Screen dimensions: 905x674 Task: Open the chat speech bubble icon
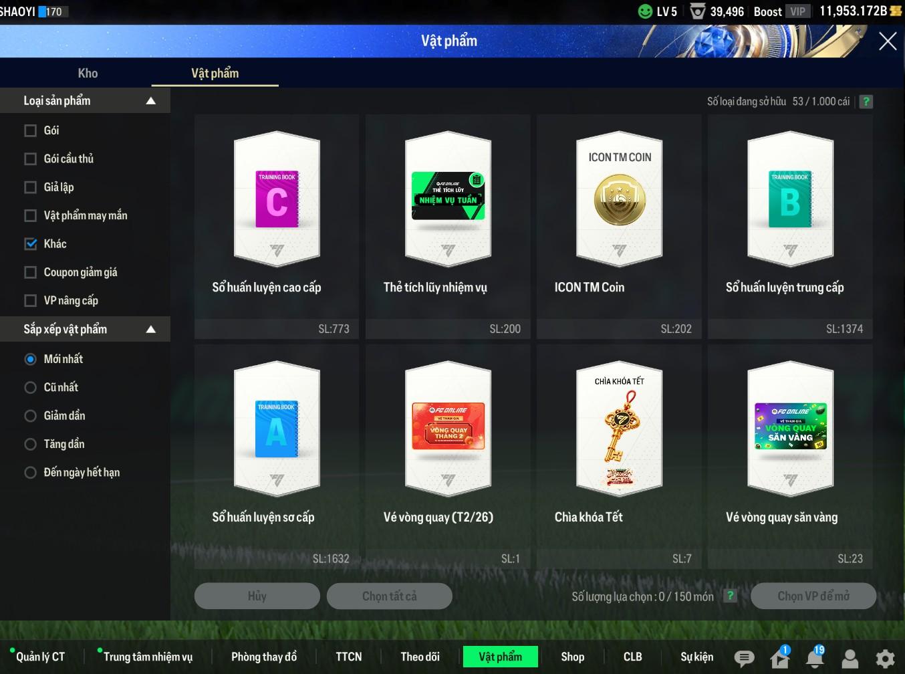[744, 658]
